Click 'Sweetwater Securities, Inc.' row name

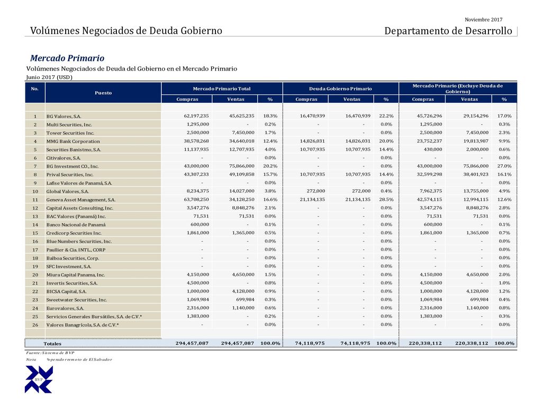[x=77, y=300]
